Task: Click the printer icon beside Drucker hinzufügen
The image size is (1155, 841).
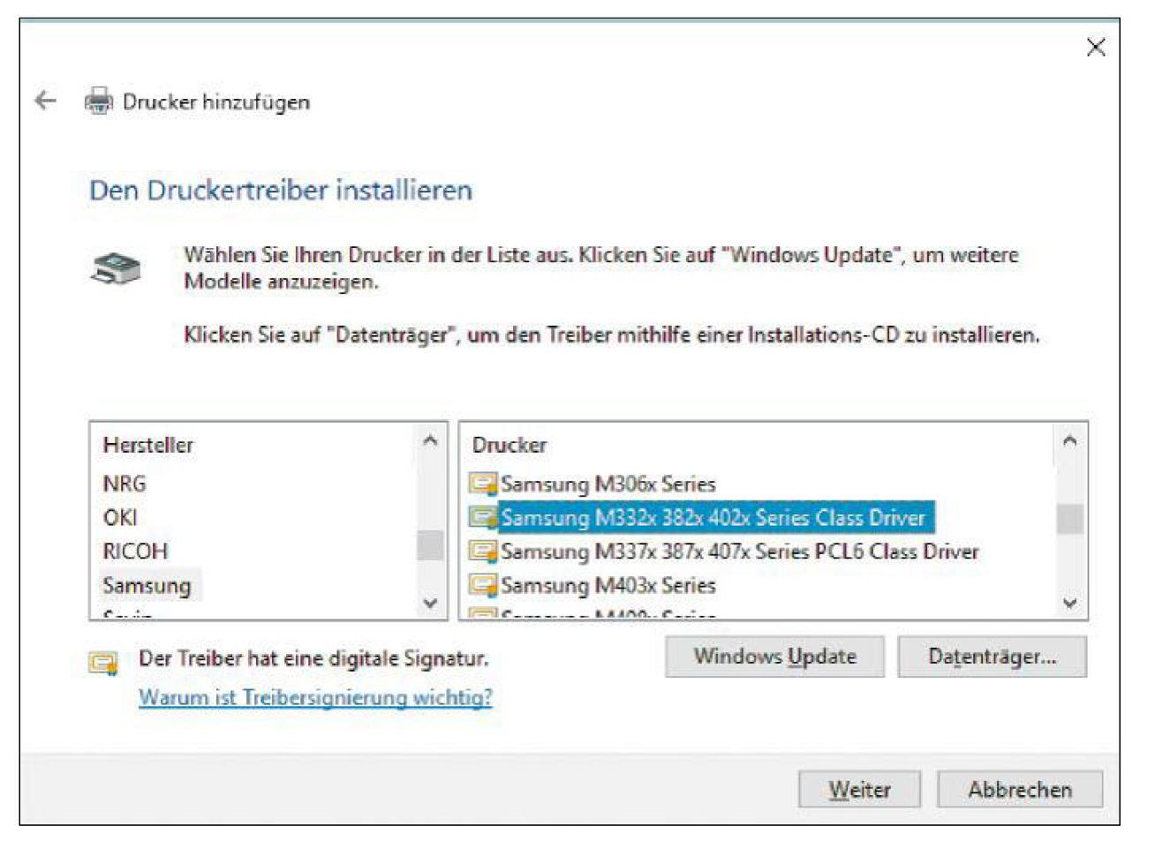Action: [x=99, y=101]
